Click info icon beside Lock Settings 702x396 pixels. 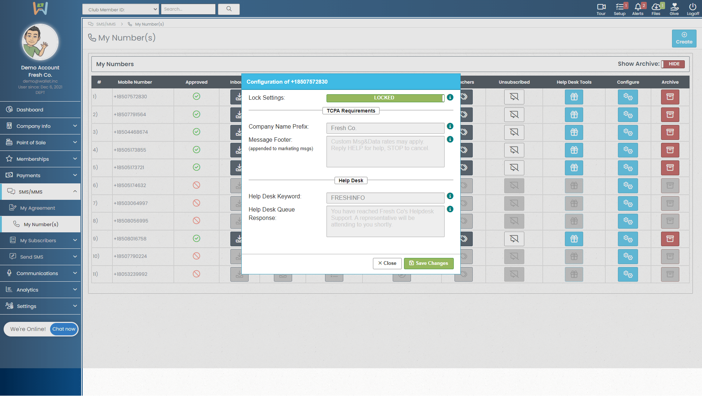(450, 98)
